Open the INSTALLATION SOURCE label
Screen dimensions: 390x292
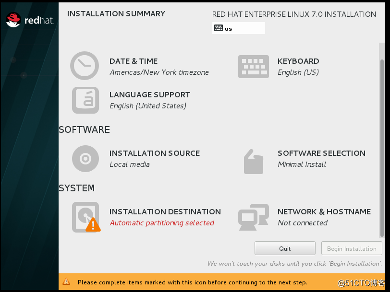pos(155,153)
